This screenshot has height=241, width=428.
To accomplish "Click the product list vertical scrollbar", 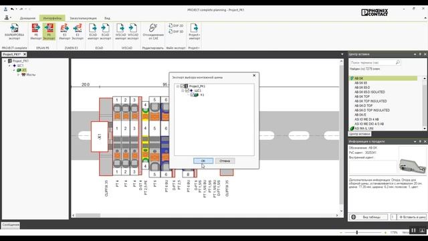I will (x=425, y=103).
